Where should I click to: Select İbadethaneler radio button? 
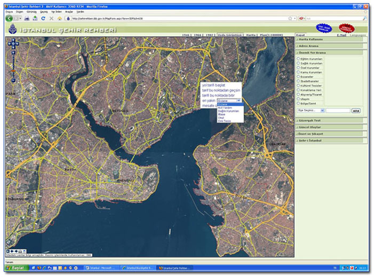click(298, 81)
